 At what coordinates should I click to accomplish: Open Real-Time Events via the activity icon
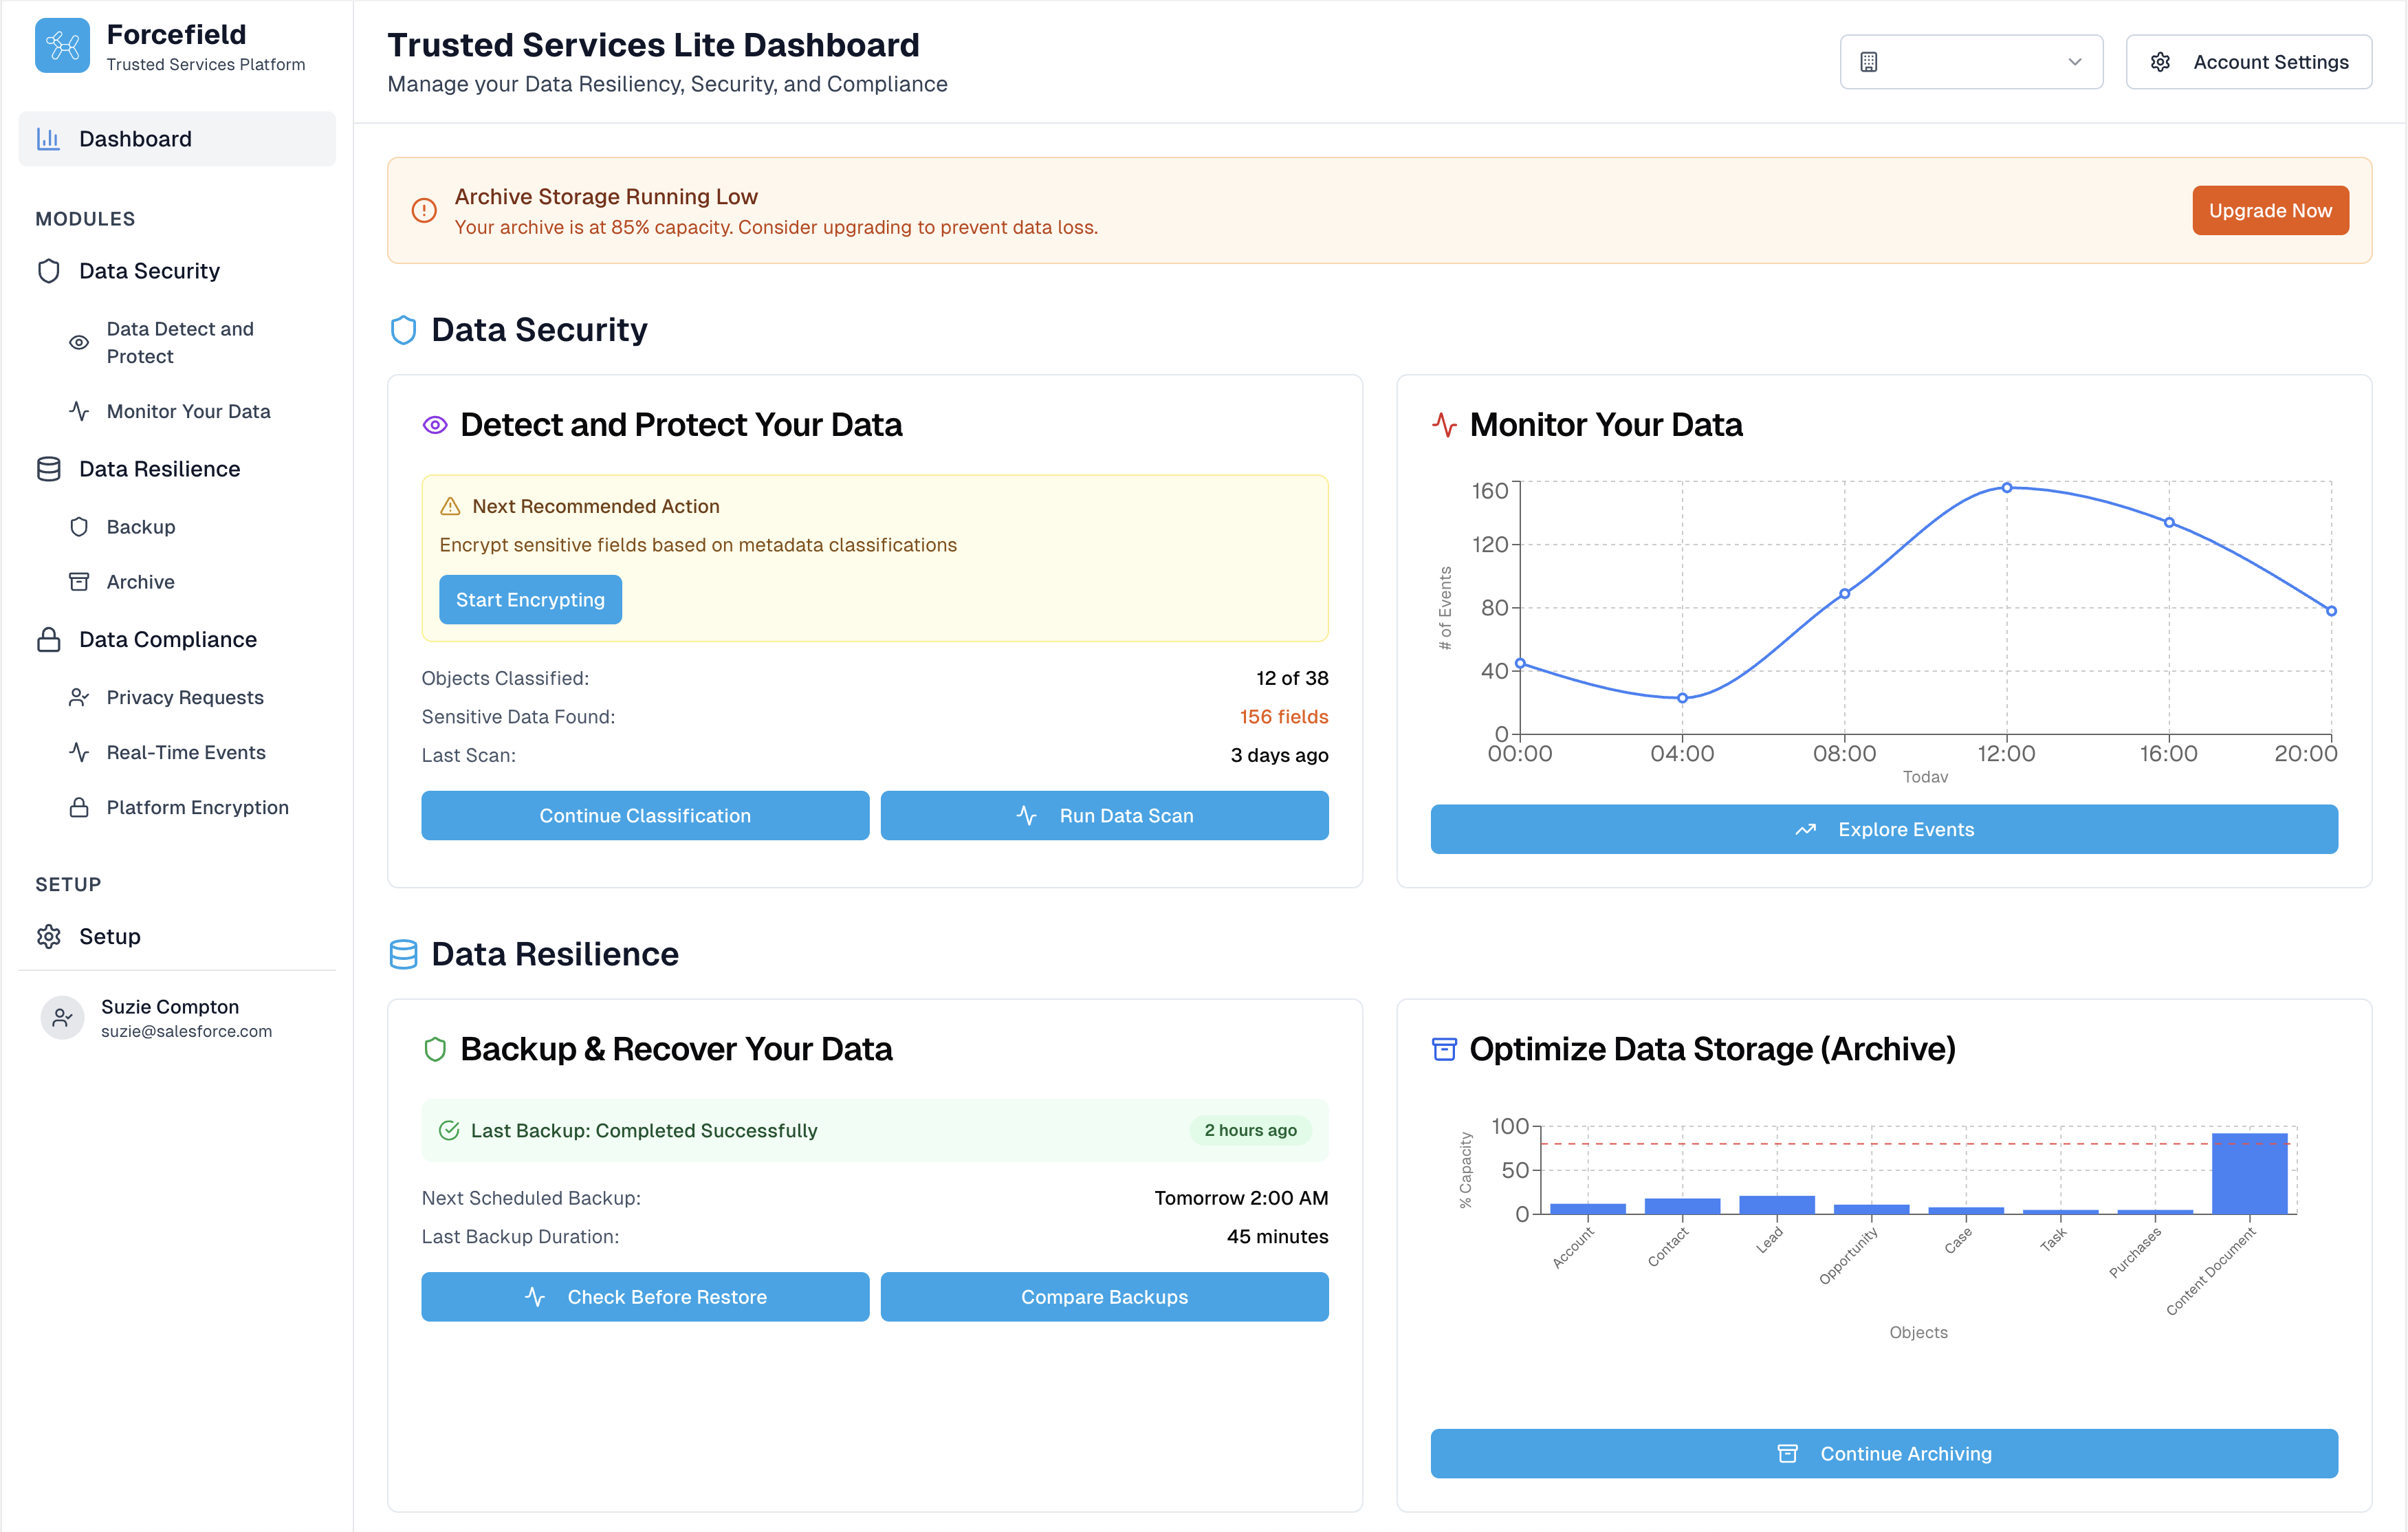[79, 752]
